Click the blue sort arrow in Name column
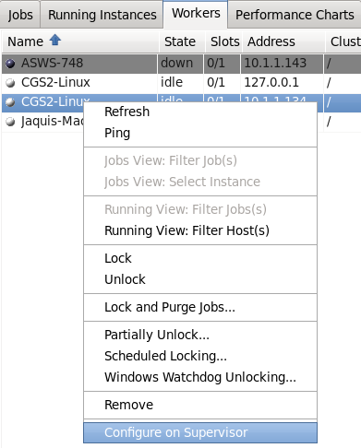361x448 pixels. pos(55,40)
